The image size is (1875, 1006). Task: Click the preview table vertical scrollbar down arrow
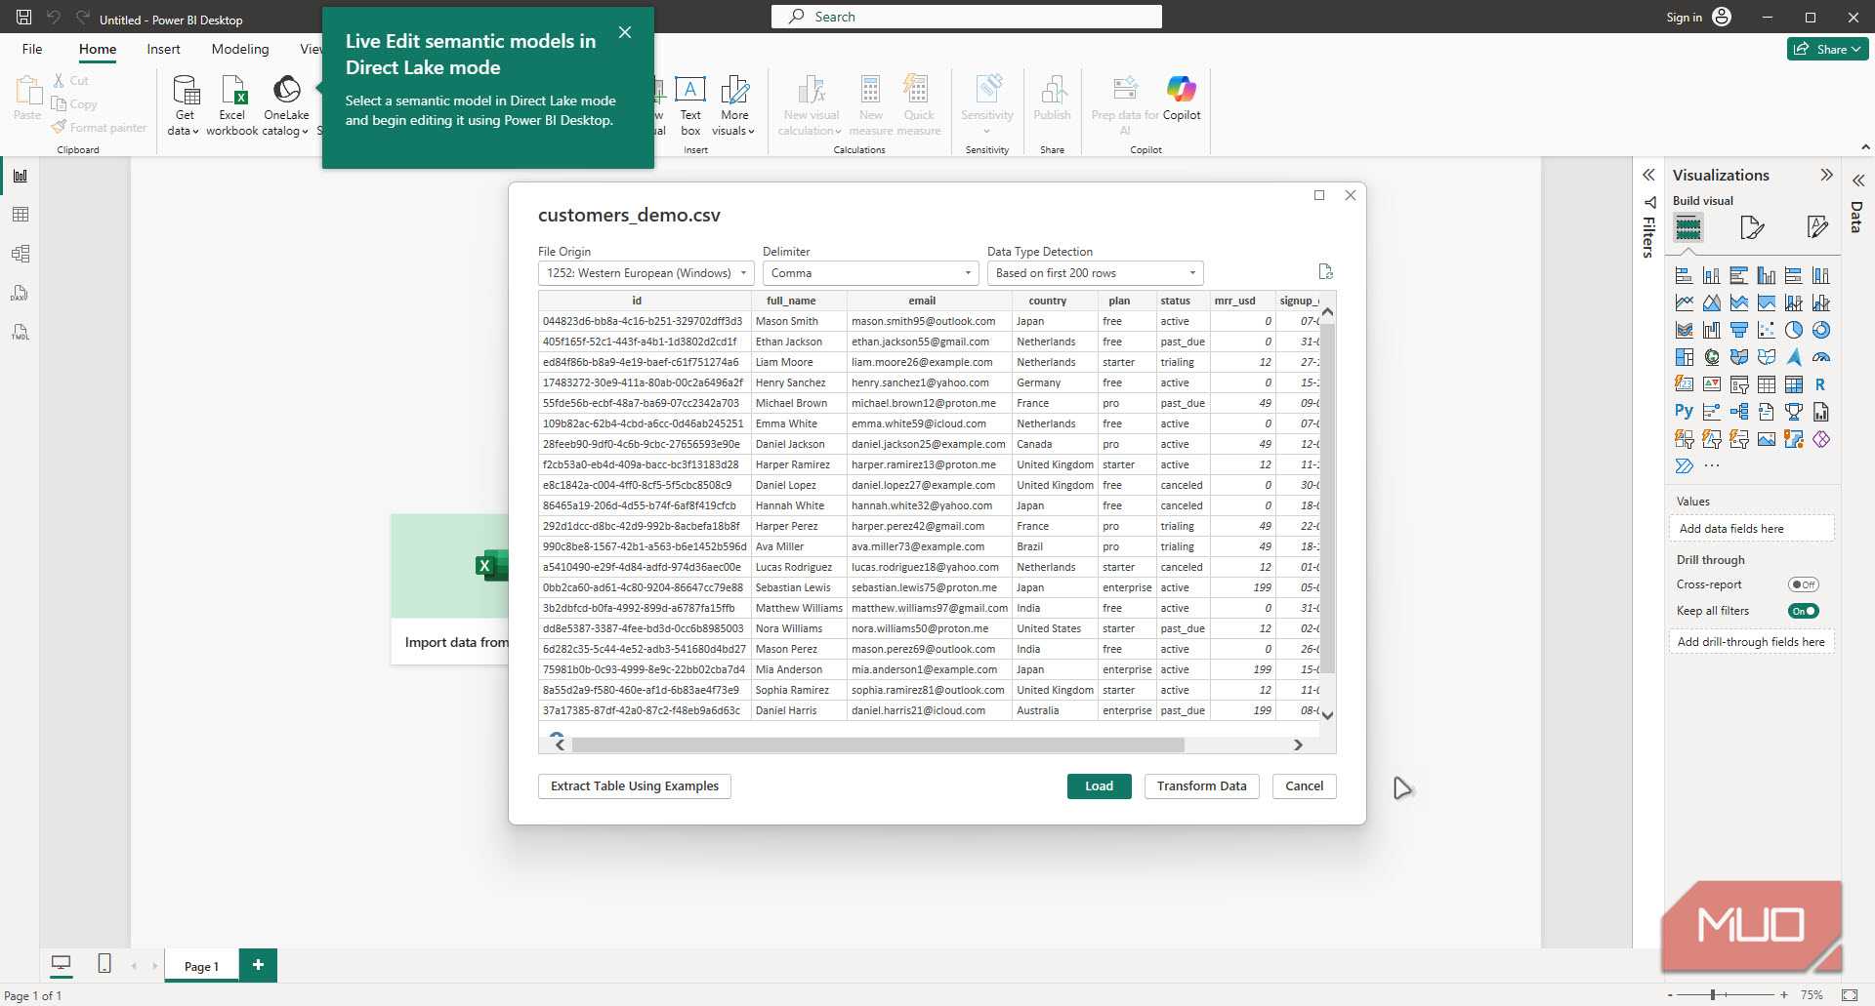pyautogui.click(x=1327, y=714)
